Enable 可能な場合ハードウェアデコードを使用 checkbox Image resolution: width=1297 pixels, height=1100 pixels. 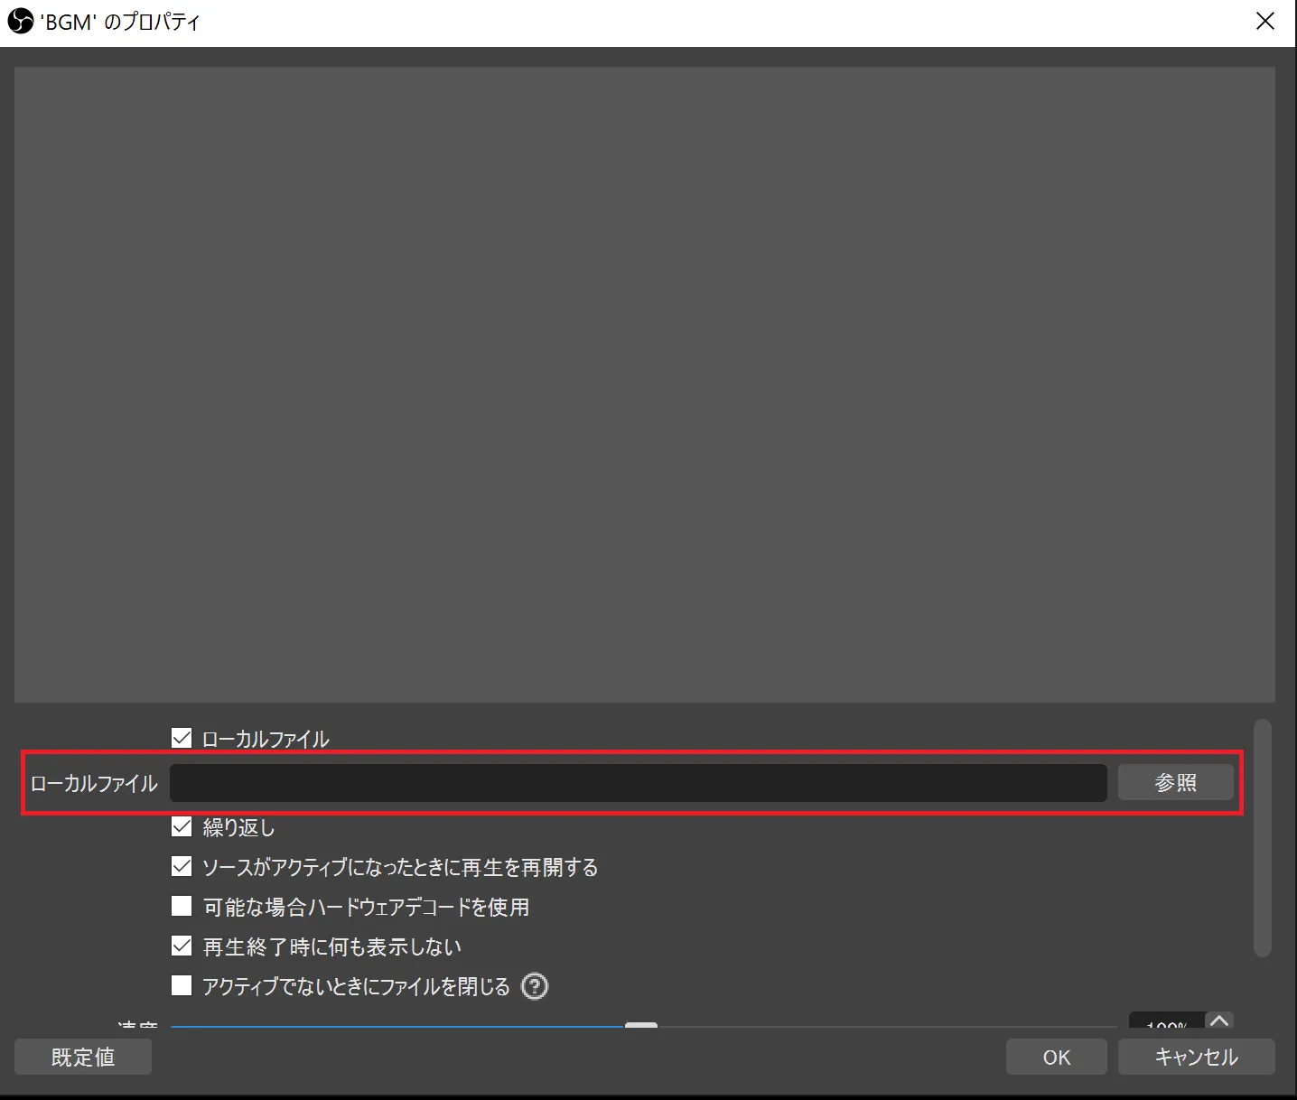182,906
